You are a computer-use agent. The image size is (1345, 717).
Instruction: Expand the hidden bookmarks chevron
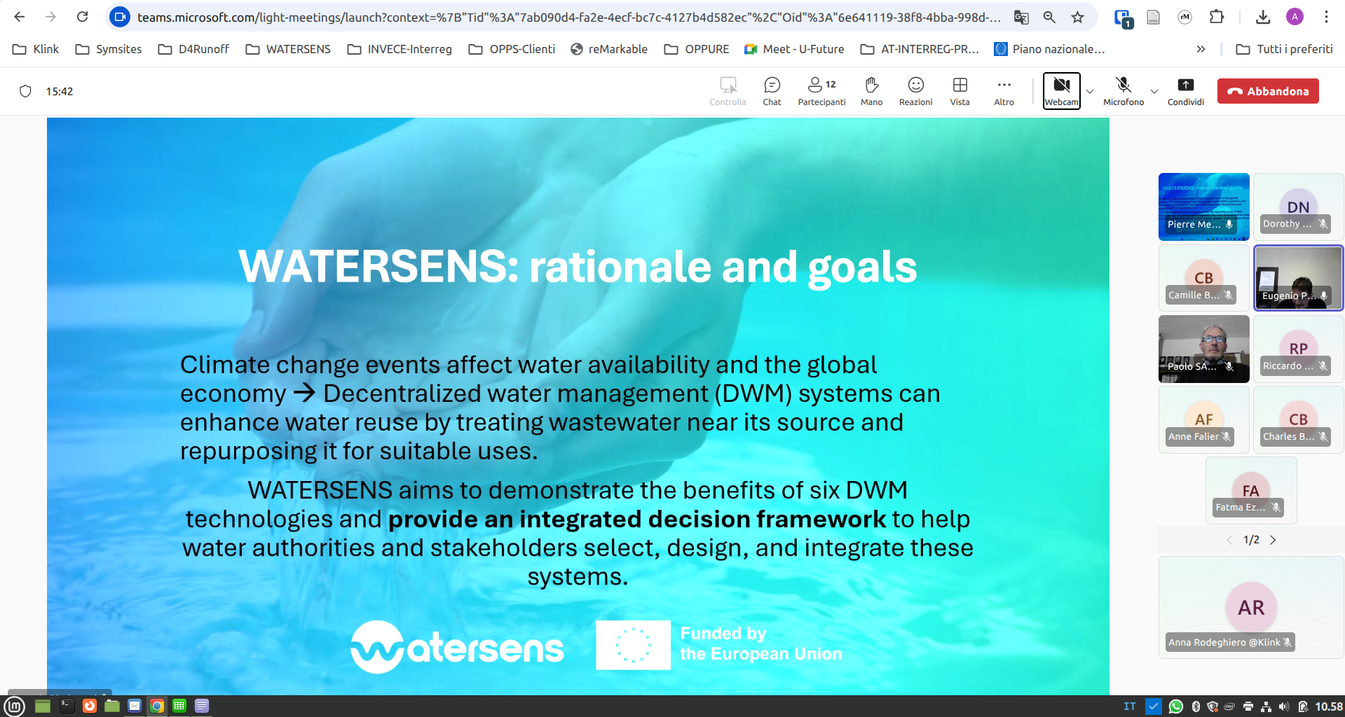(1201, 49)
